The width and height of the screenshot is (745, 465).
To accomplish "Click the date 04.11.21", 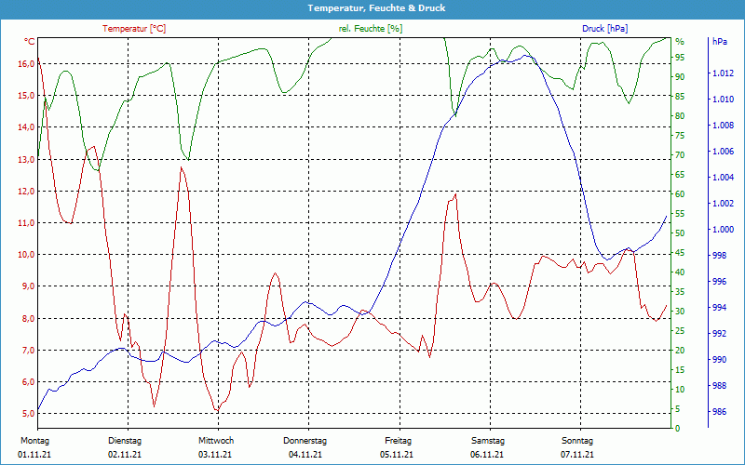I will tap(305, 455).
